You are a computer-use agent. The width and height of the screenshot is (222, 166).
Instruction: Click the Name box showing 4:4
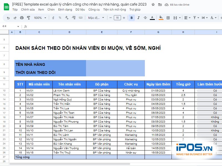click(8, 27)
